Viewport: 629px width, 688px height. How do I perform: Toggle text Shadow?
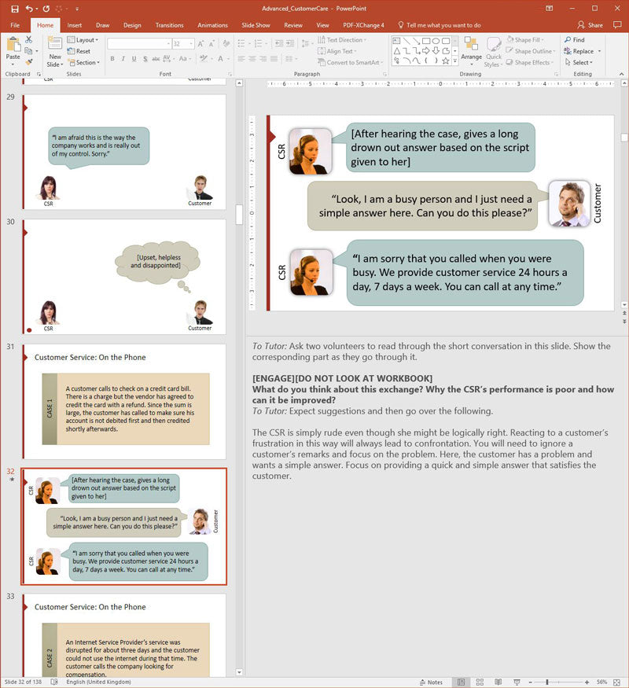[x=145, y=58]
